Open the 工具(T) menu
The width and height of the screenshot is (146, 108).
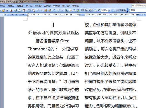(47, 6)
